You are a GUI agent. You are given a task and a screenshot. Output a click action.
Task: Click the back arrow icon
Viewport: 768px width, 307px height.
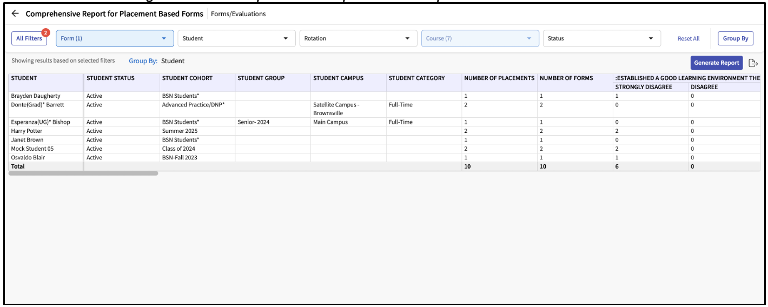(15, 14)
